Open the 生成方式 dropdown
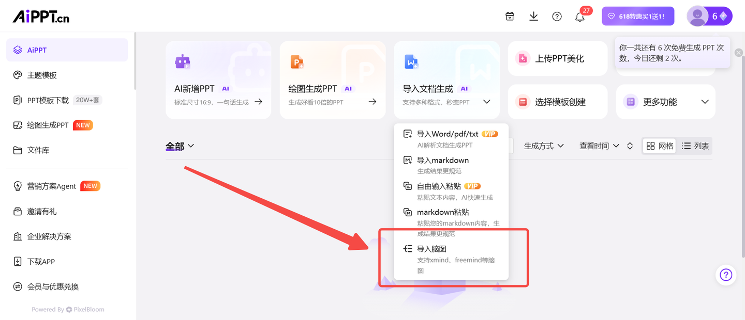Image resolution: width=745 pixels, height=320 pixels. tap(544, 146)
